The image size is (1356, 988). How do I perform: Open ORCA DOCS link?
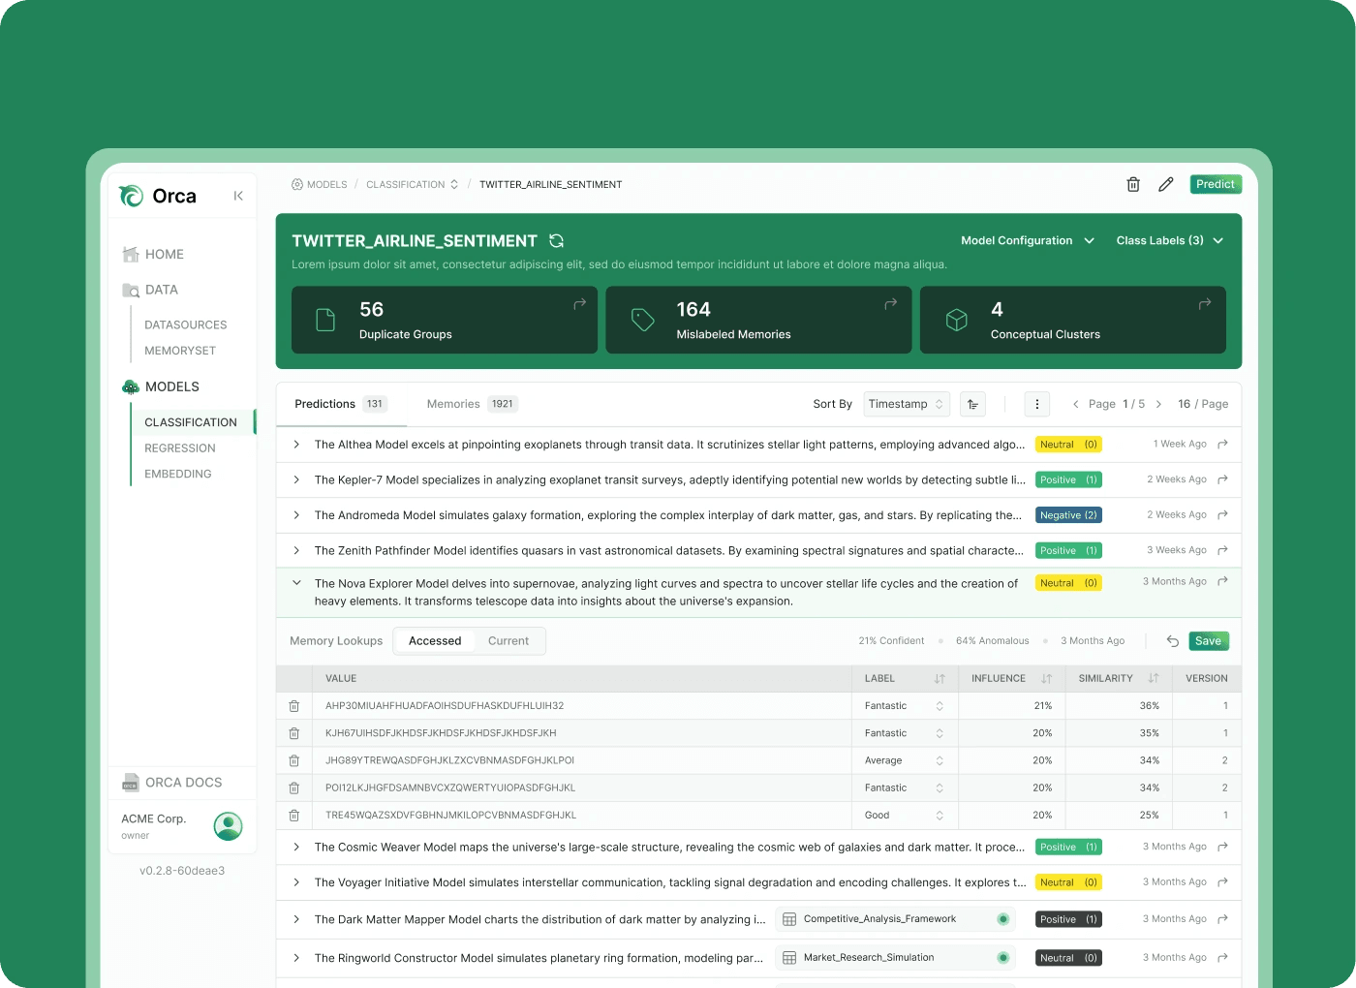point(171,783)
